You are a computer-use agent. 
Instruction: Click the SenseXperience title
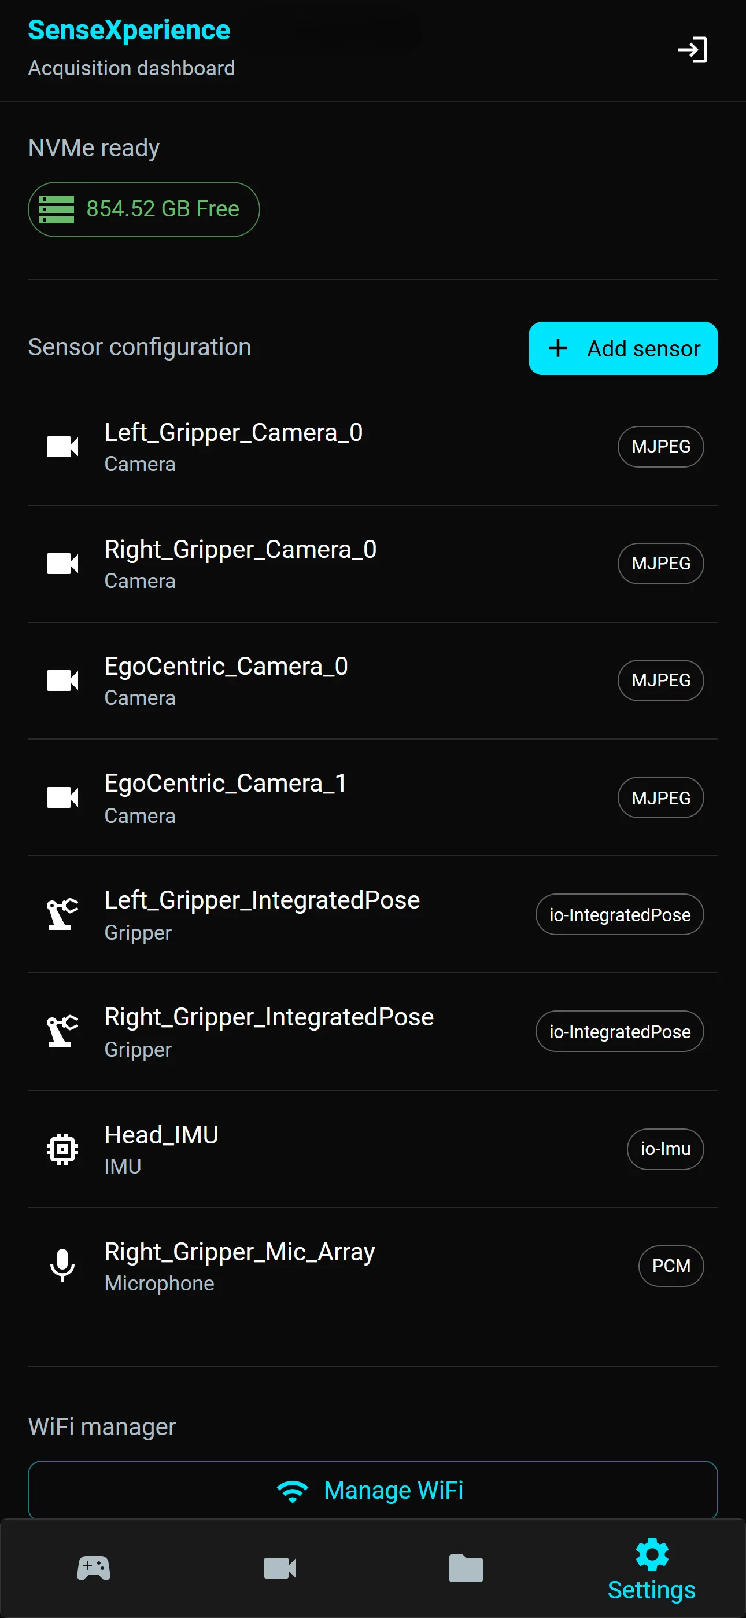pyautogui.click(x=130, y=30)
